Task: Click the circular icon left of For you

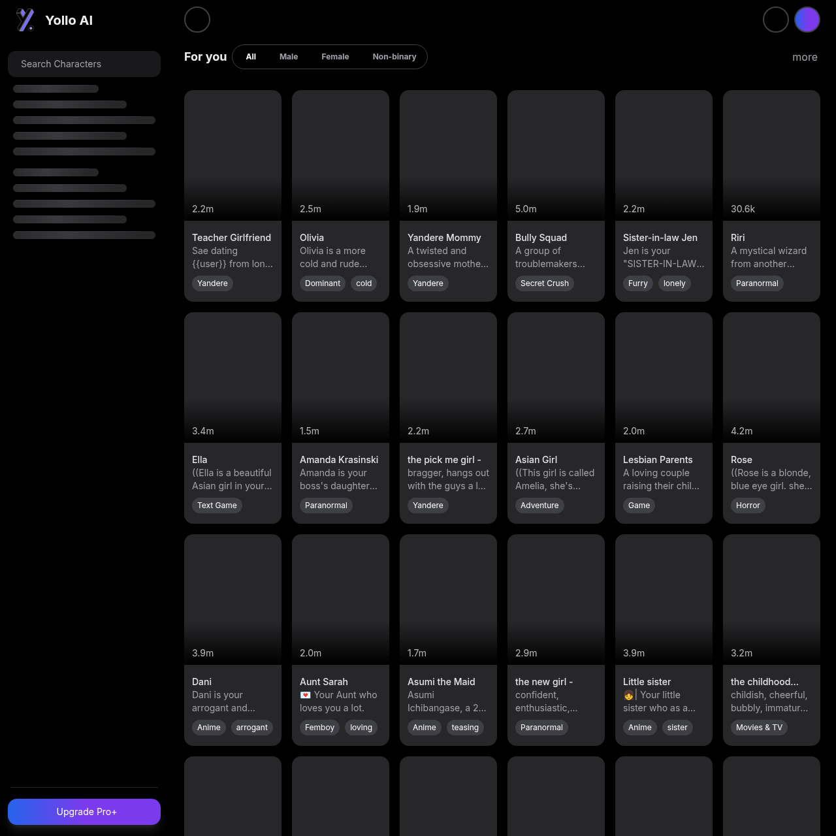Action: coord(197,20)
